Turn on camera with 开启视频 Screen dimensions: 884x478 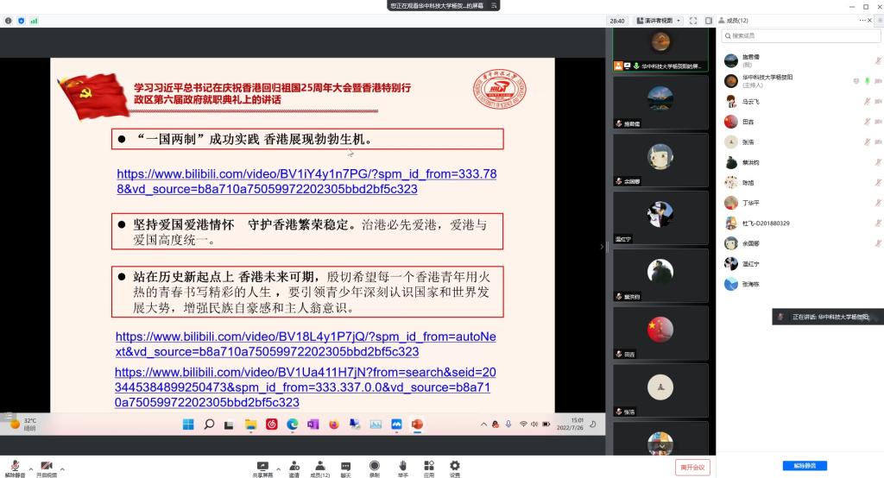pyautogui.click(x=46, y=467)
